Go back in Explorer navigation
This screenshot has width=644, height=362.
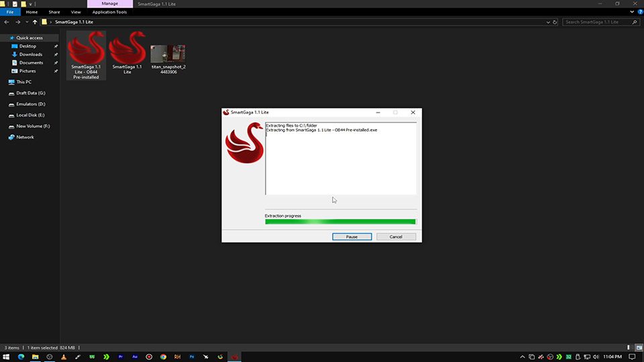pos(7,22)
